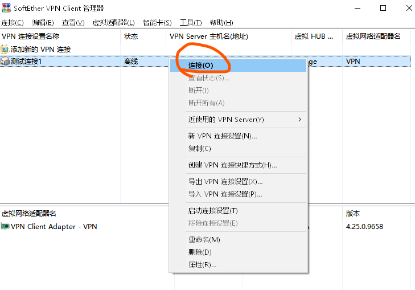Open the 智能卡(S) menu
The width and height of the screenshot is (415, 290).
157,23
